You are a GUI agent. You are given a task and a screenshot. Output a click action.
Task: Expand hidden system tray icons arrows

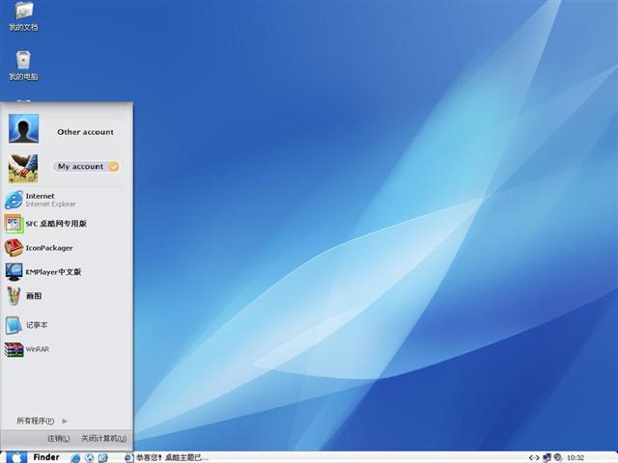[533, 457]
